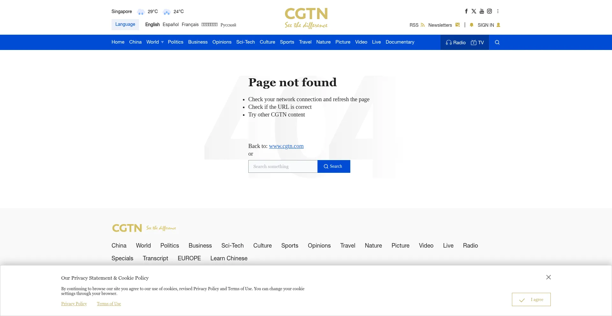612x316 pixels.
Task: Open Radio with headphones icon
Action: 455,42
